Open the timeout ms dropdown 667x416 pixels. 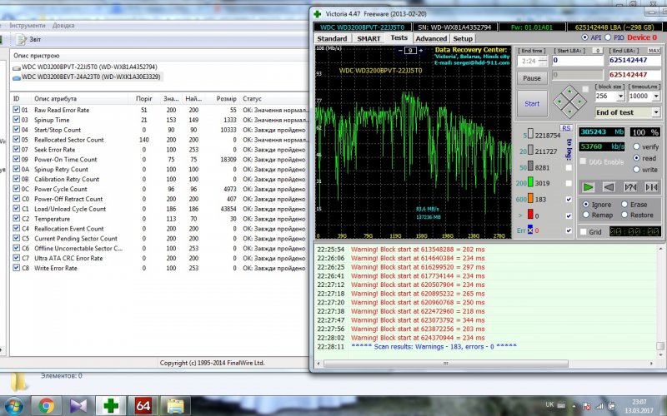(x=654, y=96)
